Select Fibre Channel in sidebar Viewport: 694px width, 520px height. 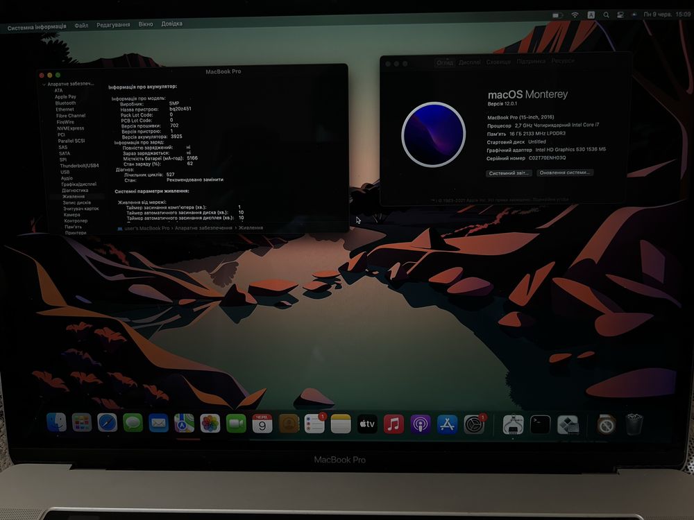click(71, 115)
